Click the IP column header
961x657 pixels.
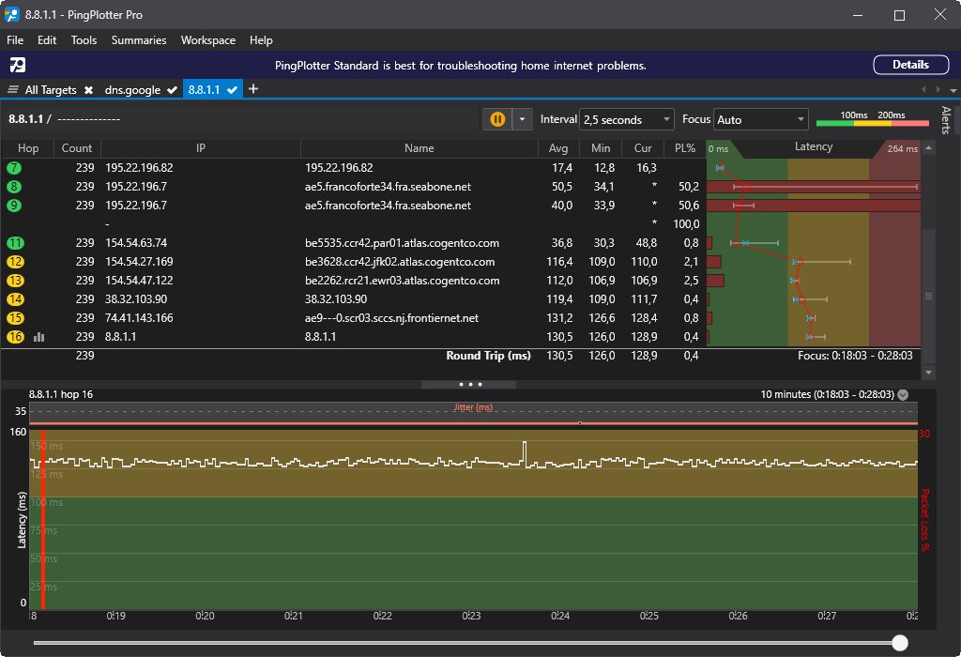[x=201, y=148]
